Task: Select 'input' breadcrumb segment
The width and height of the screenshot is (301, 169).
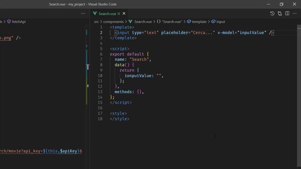Action: [x=221, y=22]
